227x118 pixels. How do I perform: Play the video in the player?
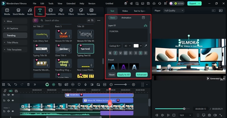[168, 115]
